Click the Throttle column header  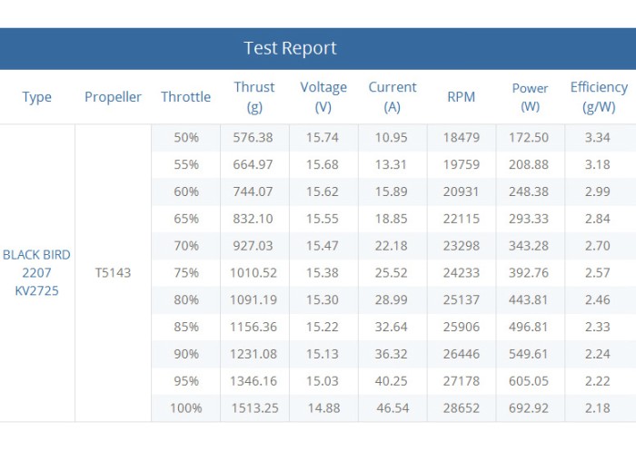tap(185, 97)
